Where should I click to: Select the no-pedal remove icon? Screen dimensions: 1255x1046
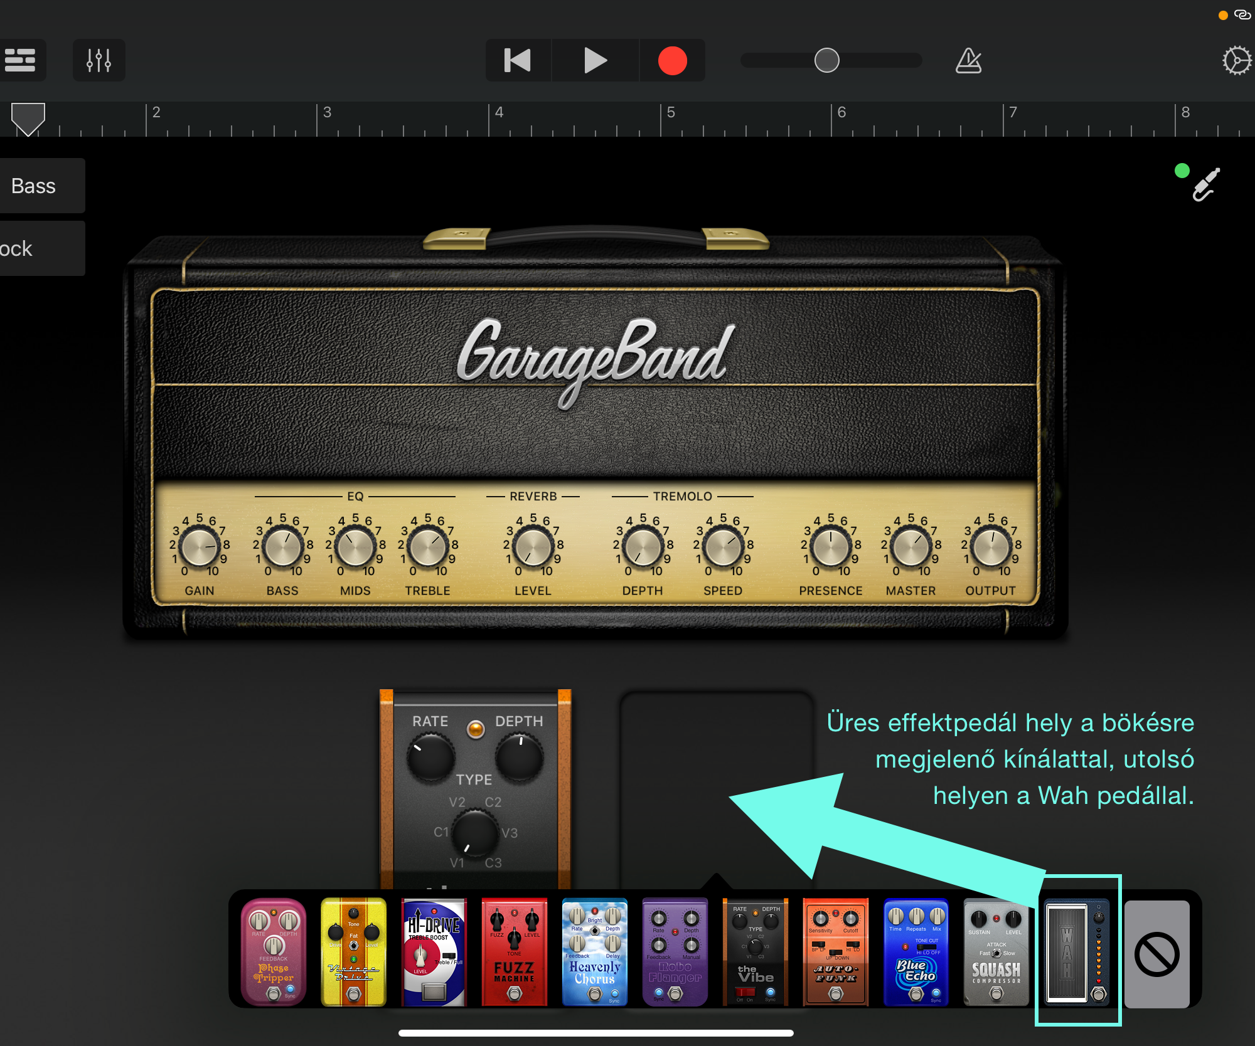click(x=1157, y=954)
